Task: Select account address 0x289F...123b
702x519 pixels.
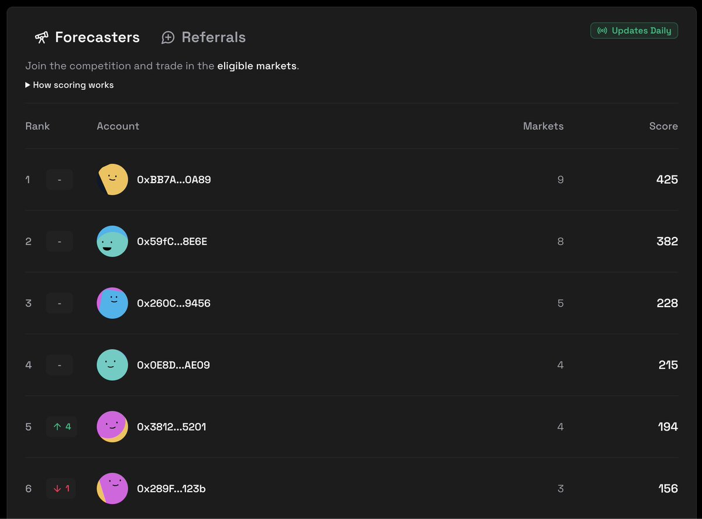Action: click(x=171, y=489)
